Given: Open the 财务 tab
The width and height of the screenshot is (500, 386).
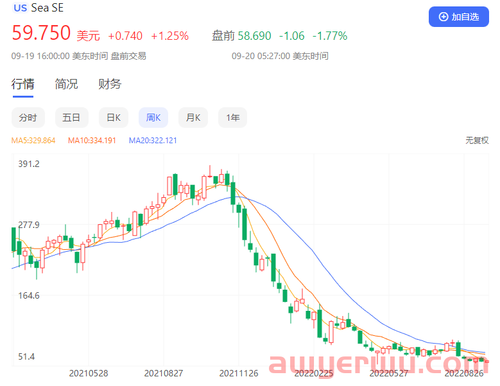Looking at the screenshot, I should pyautogui.click(x=110, y=84).
